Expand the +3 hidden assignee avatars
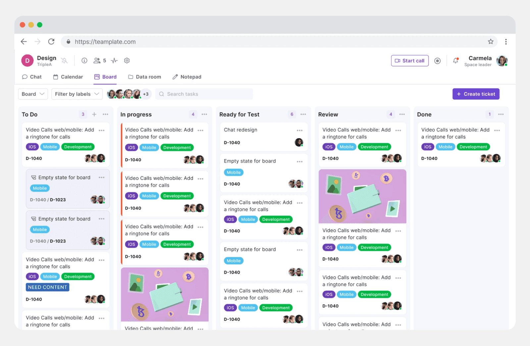530x346 pixels. tap(146, 94)
